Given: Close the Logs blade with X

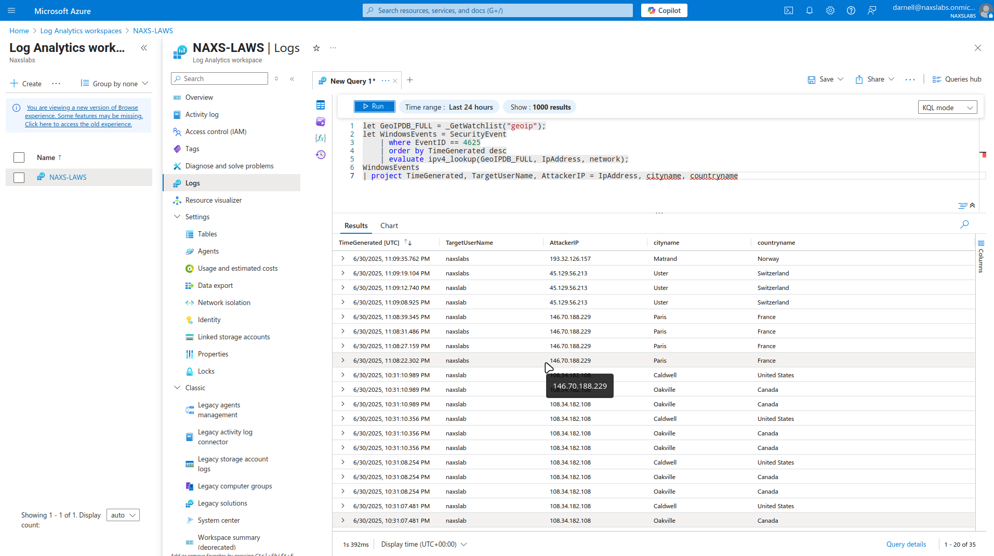Looking at the screenshot, I should click(x=977, y=48).
